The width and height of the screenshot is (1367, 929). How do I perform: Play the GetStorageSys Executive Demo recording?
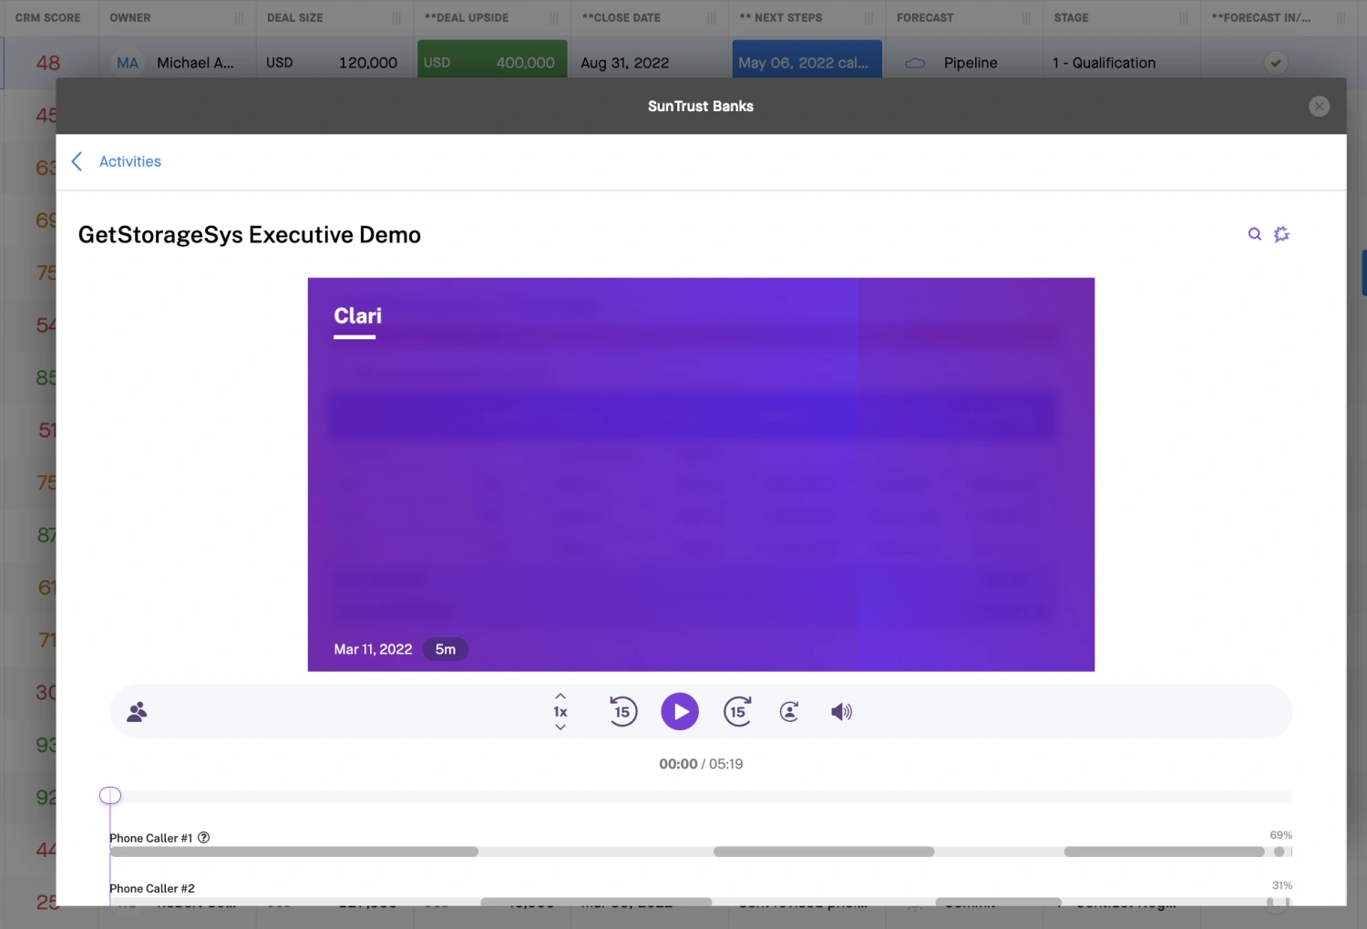click(x=679, y=712)
